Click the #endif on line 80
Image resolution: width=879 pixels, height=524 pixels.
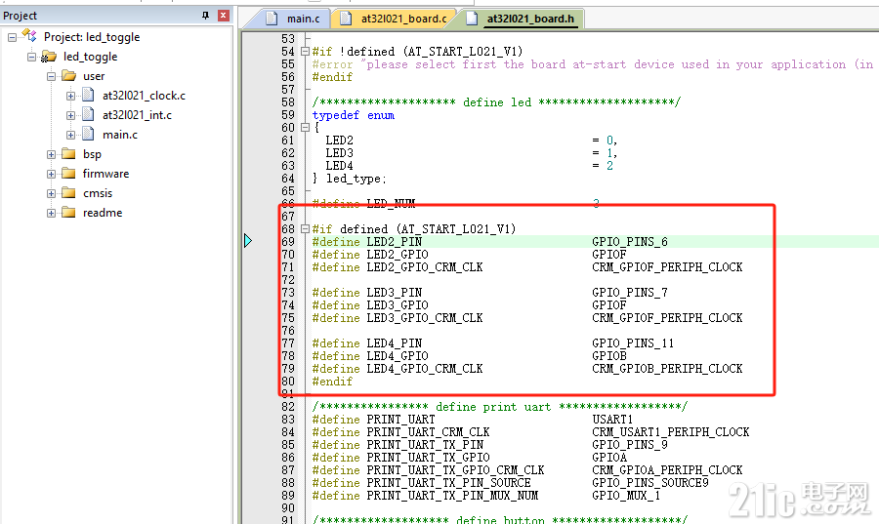(332, 382)
